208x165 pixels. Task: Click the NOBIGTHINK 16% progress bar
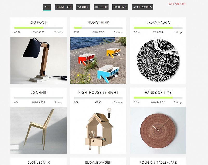(x=98, y=28)
